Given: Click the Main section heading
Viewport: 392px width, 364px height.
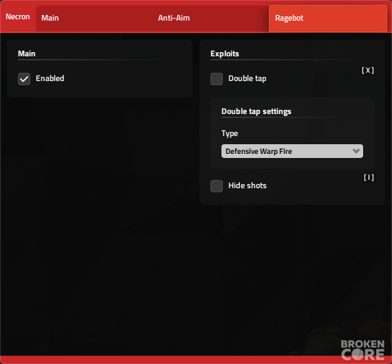Looking at the screenshot, I should pos(27,54).
